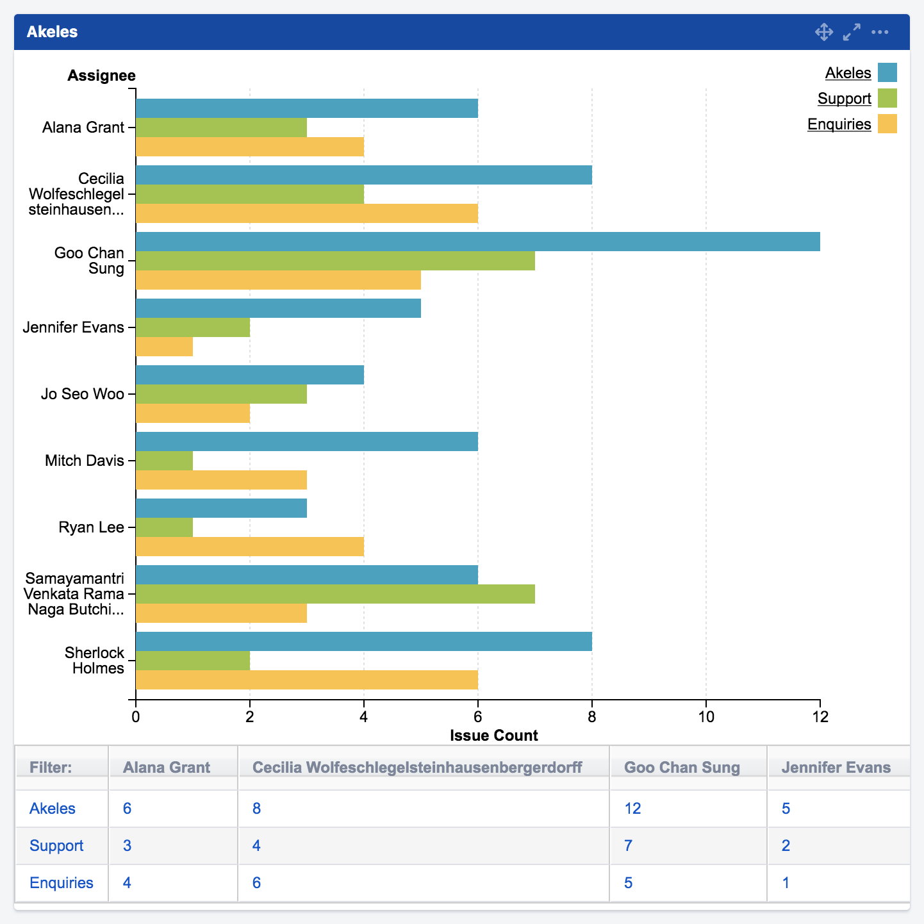The height and width of the screenshot is (924, 924).
Task: Maximize the Akeles gadget with expand arrows
Action: [852, 31]
